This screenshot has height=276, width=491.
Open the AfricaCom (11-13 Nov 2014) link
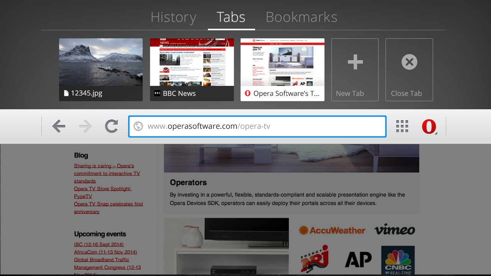[x=105, y=252]
